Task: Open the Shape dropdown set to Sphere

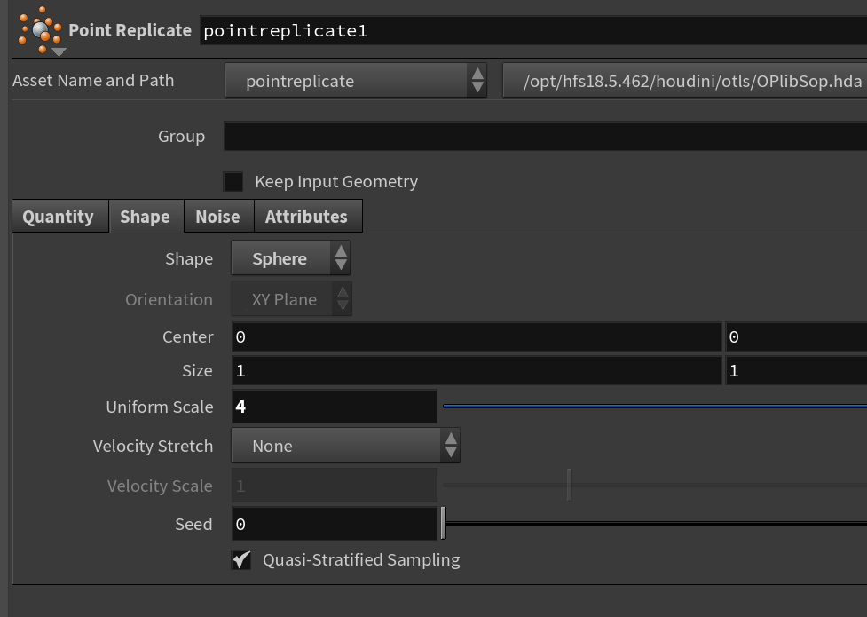Action: [x=290, y=259]
